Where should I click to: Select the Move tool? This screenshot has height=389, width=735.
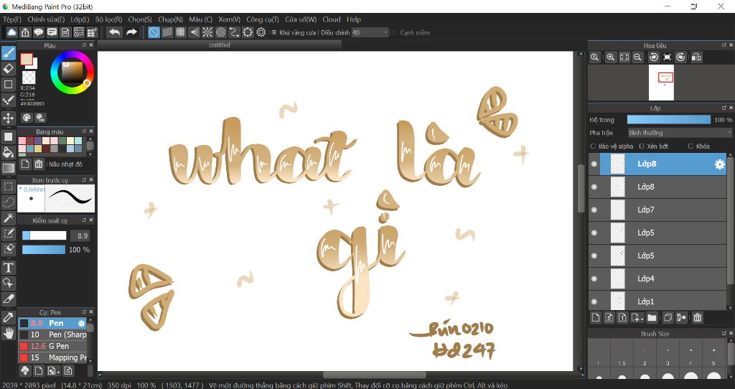tap(9, 118)
